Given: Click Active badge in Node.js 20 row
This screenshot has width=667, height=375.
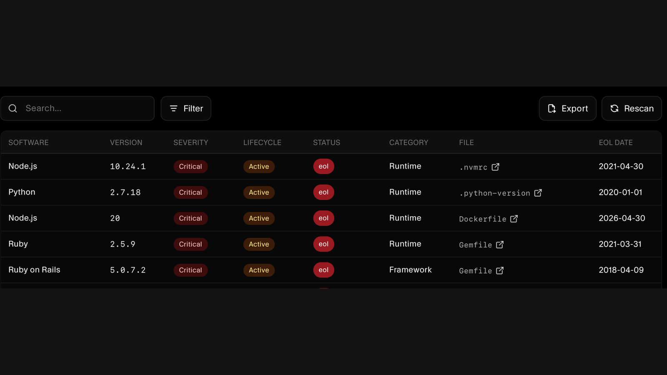Looking at the screenshot, I should click(x=259, y=218).
